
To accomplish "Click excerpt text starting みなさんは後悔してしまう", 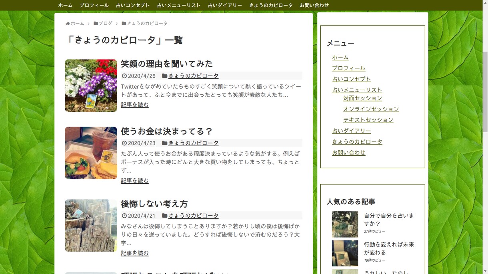I will coord(211,234).
